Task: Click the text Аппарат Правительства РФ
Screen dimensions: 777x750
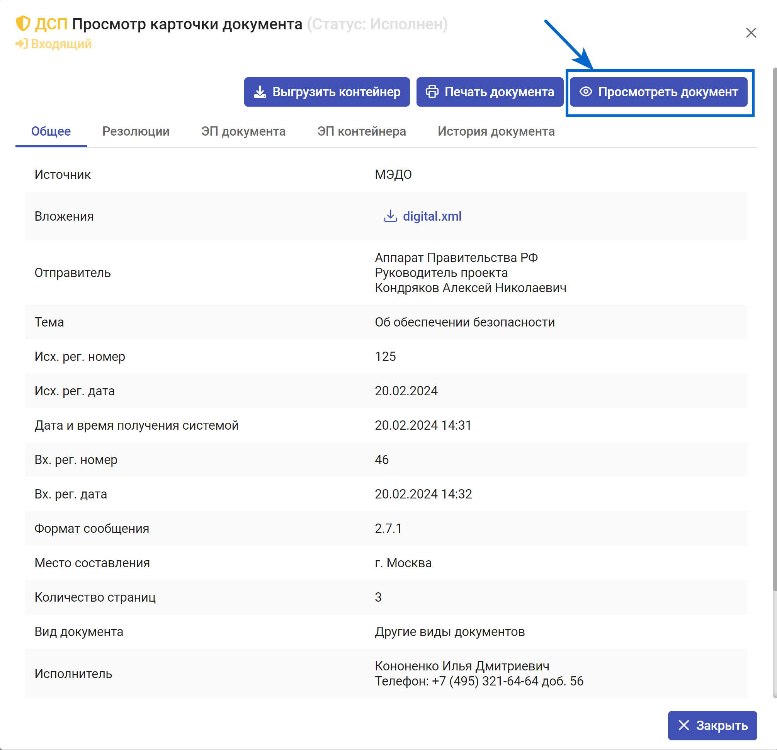Action: tap(456, 258)
